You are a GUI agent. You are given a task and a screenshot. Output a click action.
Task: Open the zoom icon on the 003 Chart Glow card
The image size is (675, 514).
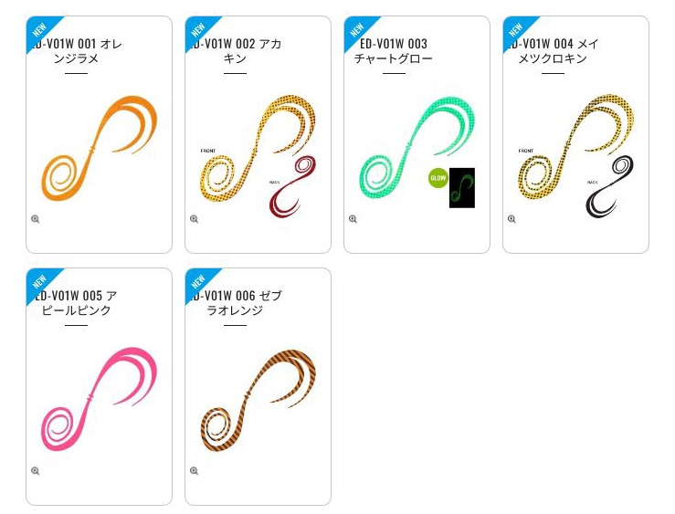353,219
